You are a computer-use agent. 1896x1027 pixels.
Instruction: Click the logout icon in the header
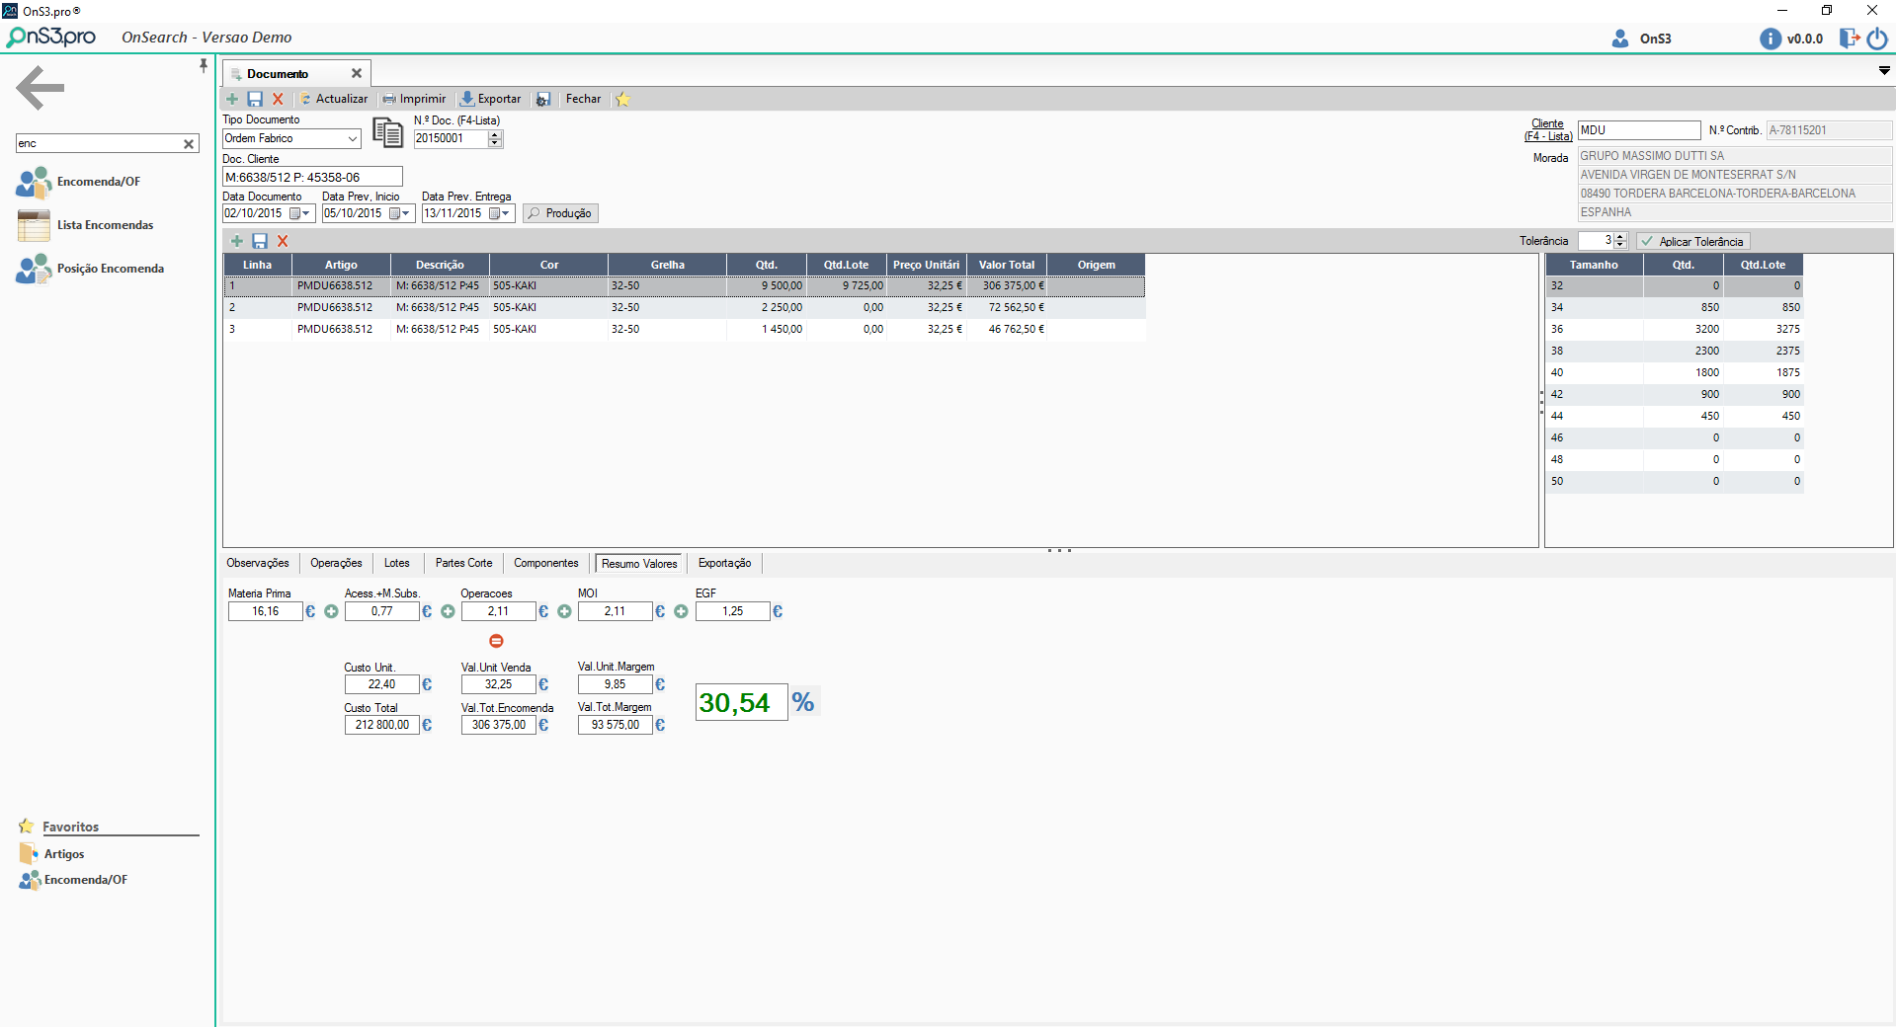[1849, 39]
